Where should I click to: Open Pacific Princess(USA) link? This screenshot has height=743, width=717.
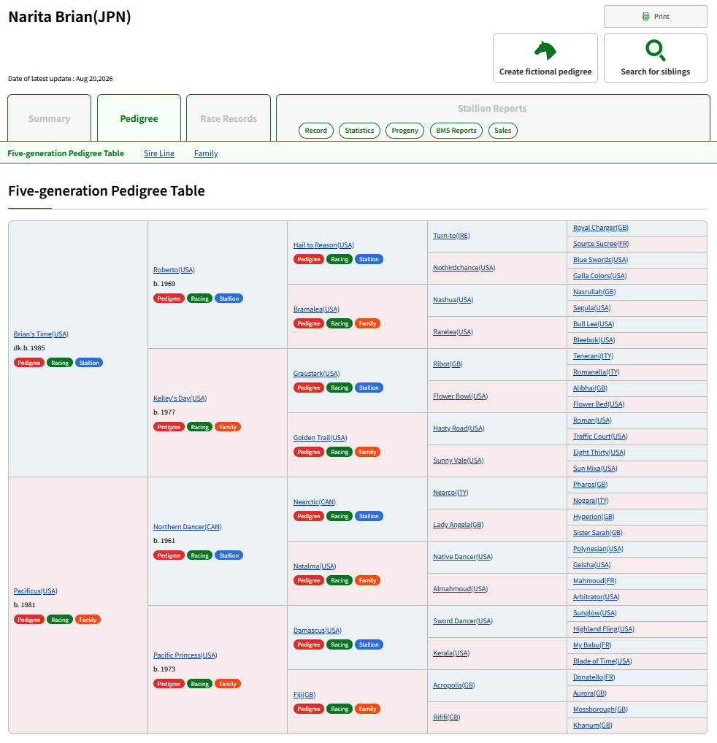coord(185,655)
